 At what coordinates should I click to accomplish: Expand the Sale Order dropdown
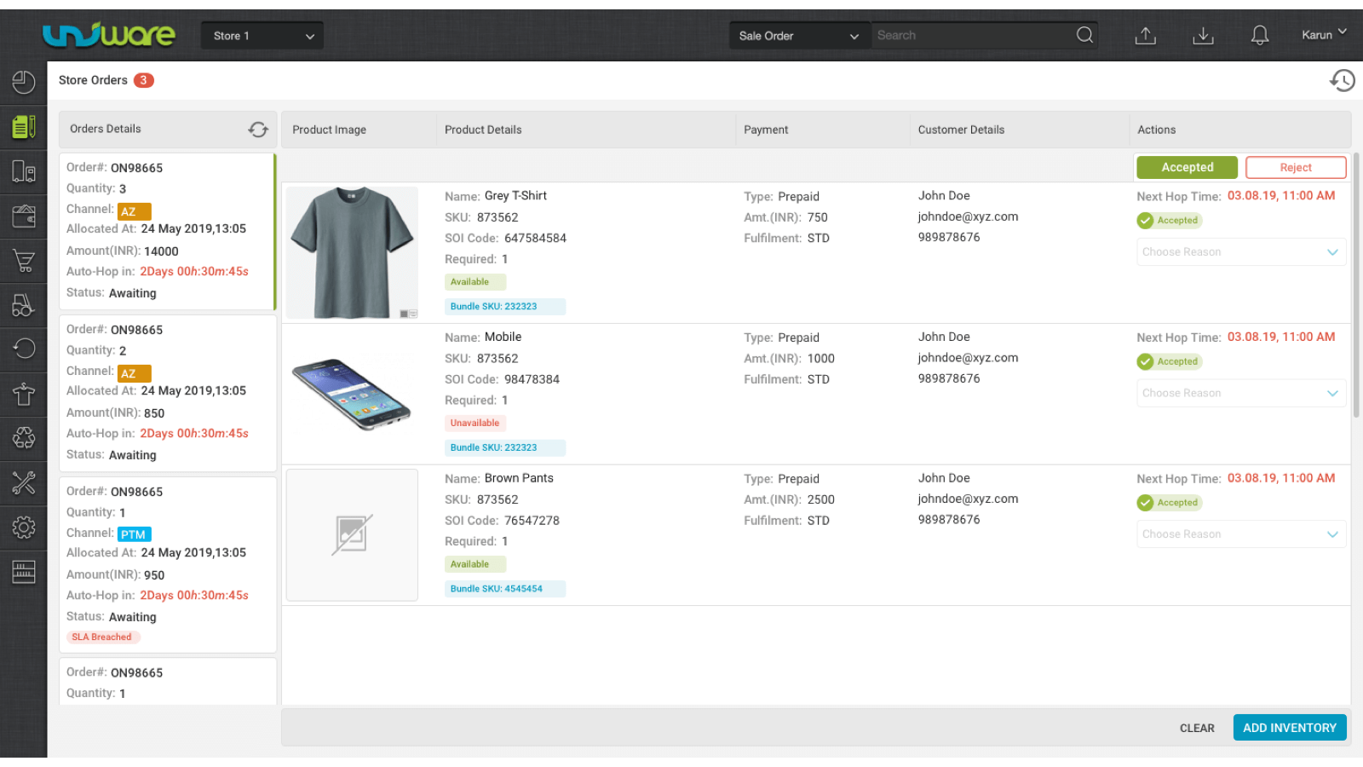797,35
